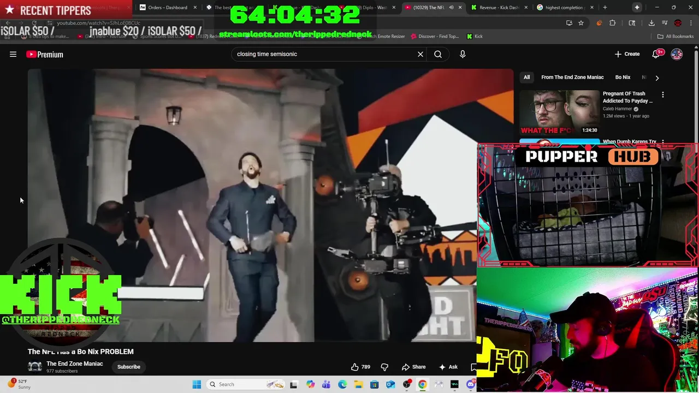Open Microsoft Edge from the taskbar

(342, 384)
